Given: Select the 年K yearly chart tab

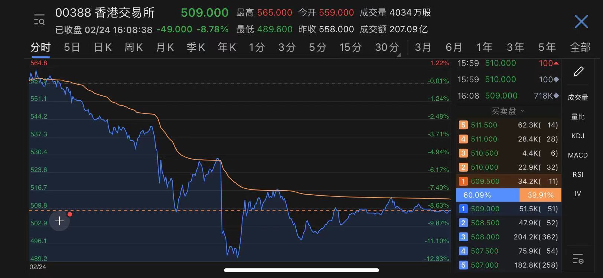Looking at the screenshot, I should 227,47.
